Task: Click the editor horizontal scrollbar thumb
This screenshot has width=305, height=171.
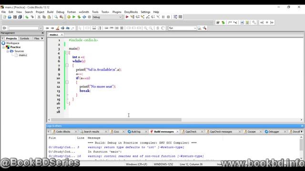Action: tap(116, 120)
